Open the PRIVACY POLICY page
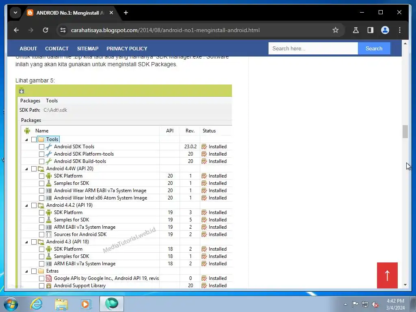The image size is (416, 312). [127, 49]
